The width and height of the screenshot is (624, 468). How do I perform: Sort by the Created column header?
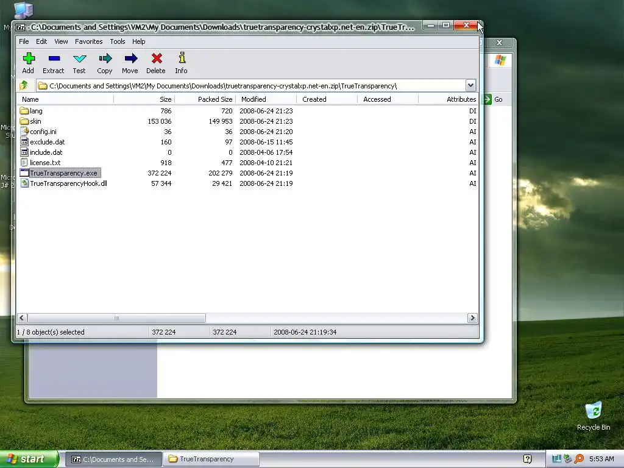click(327, 99)
